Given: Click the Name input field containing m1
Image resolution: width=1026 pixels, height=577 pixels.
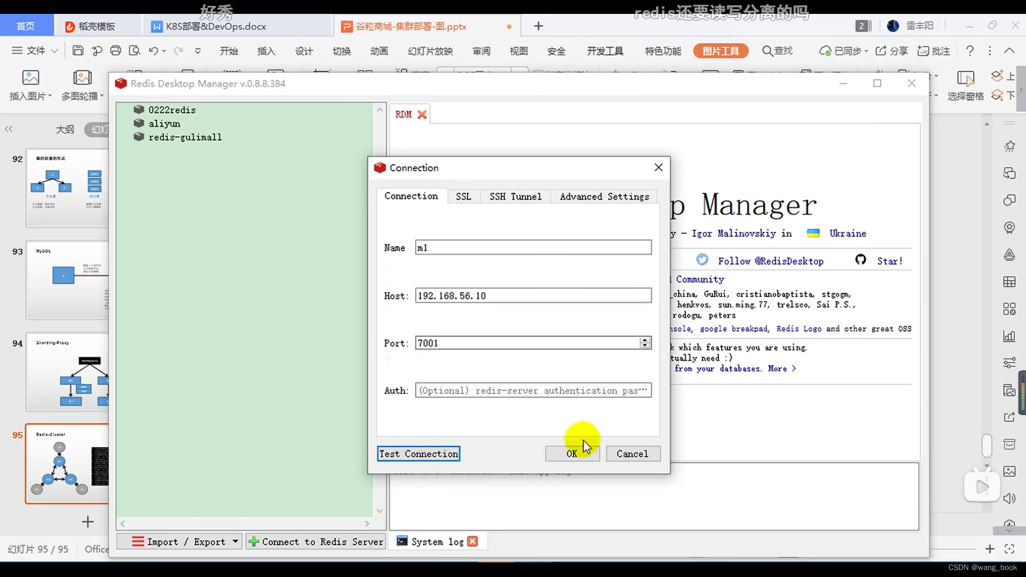Looking at the screenshot, I should click(x=533, y=247).
